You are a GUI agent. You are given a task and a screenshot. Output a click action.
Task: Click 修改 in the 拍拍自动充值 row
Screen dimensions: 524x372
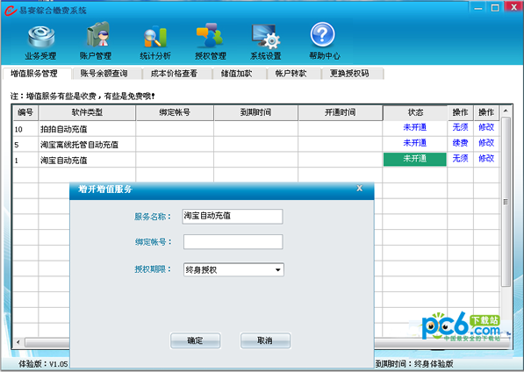(x=486, y=127)
